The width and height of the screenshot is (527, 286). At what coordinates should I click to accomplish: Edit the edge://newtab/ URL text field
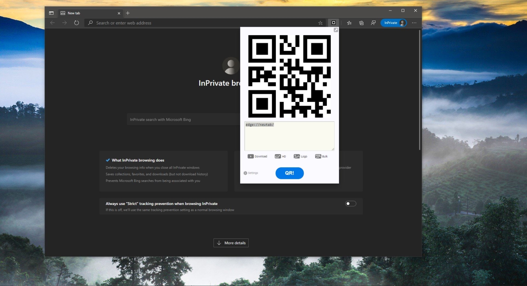pos(289,136)
